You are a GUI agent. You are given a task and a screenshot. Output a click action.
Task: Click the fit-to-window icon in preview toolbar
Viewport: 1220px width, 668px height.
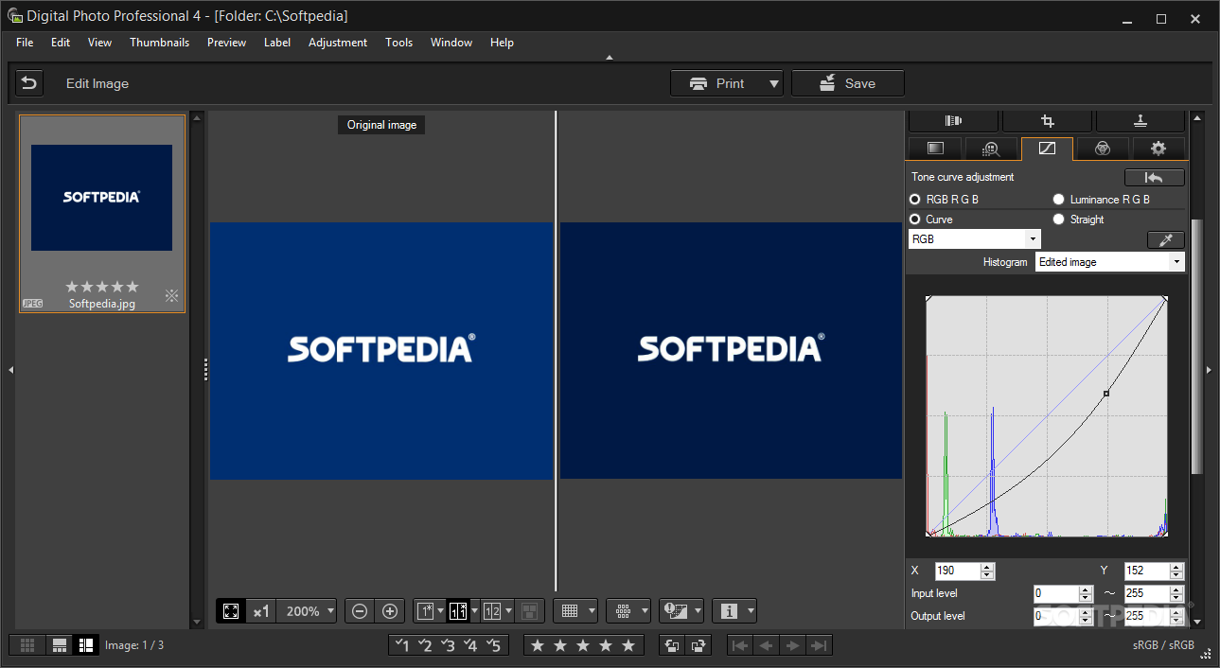[231, 611]
